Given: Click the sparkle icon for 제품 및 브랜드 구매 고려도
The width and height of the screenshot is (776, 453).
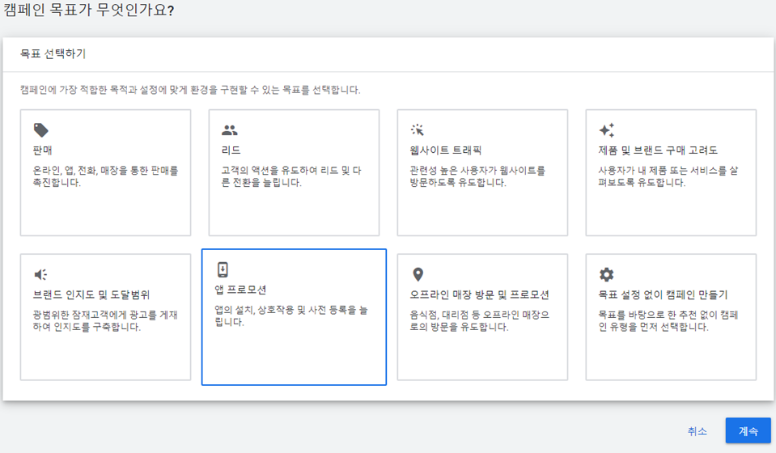Looking at the screenshot, I should click(x=607, y=129).
